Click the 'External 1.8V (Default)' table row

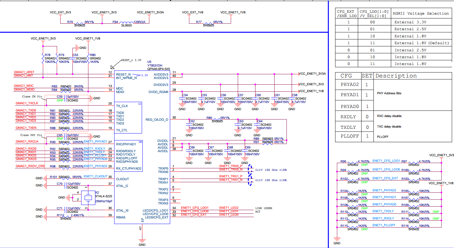pos(393,43)
